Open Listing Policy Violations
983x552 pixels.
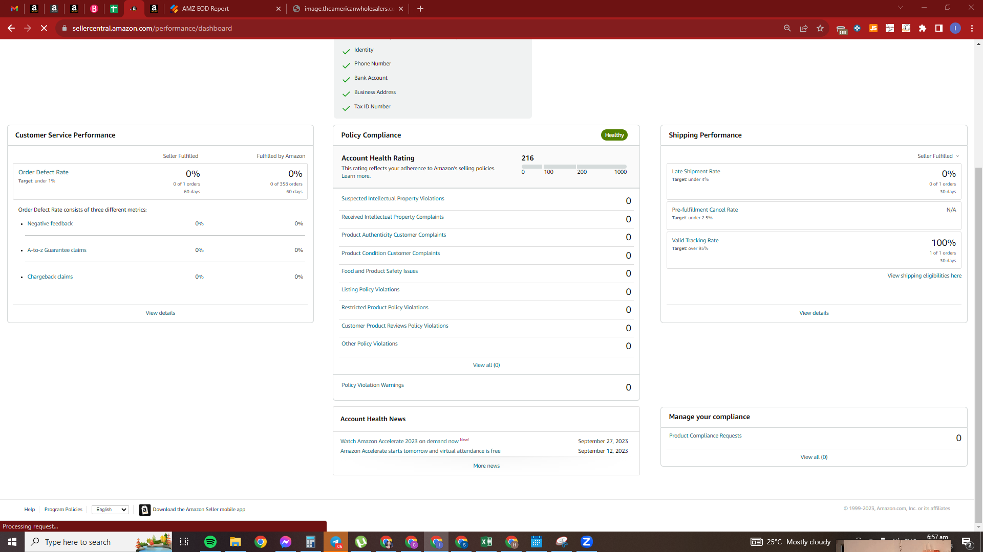[x=370, y=289]
